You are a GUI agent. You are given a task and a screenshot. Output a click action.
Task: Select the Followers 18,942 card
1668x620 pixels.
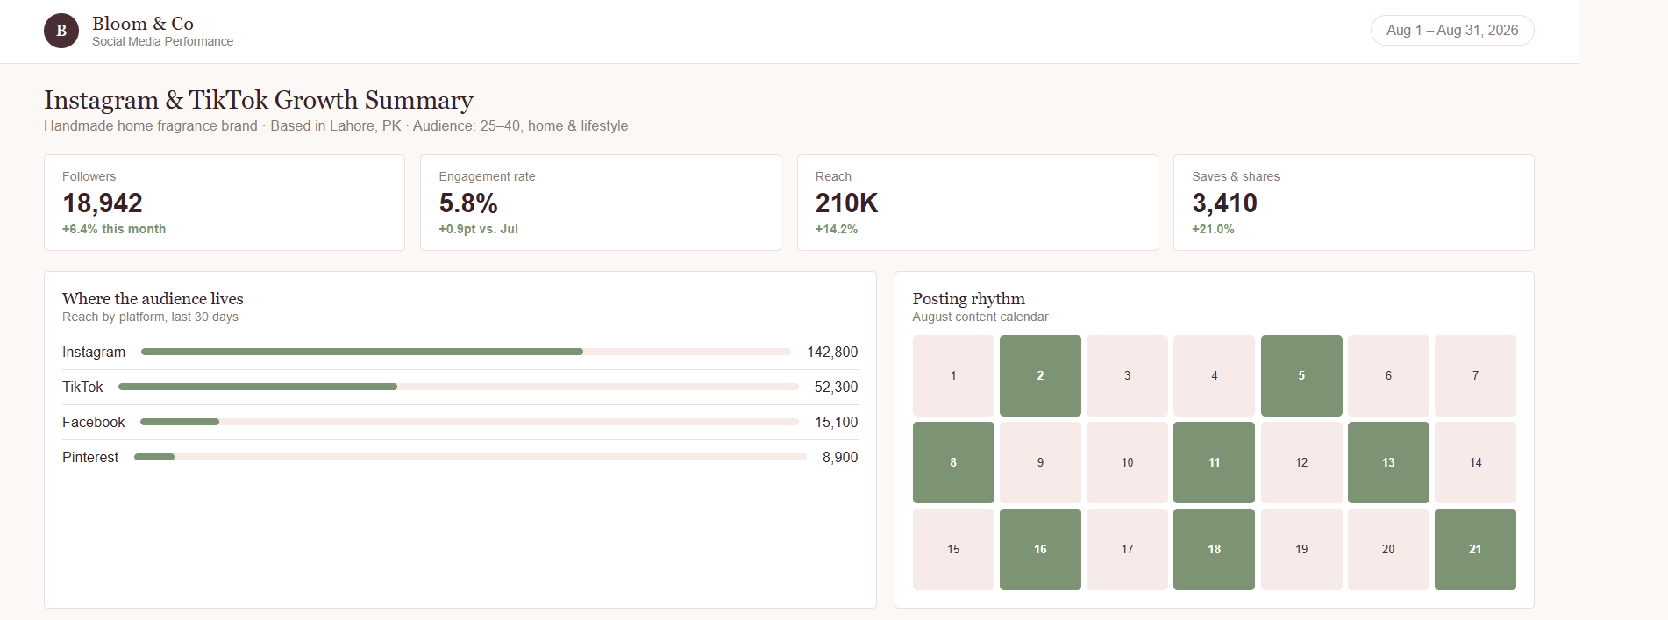[x=225, y=203]
